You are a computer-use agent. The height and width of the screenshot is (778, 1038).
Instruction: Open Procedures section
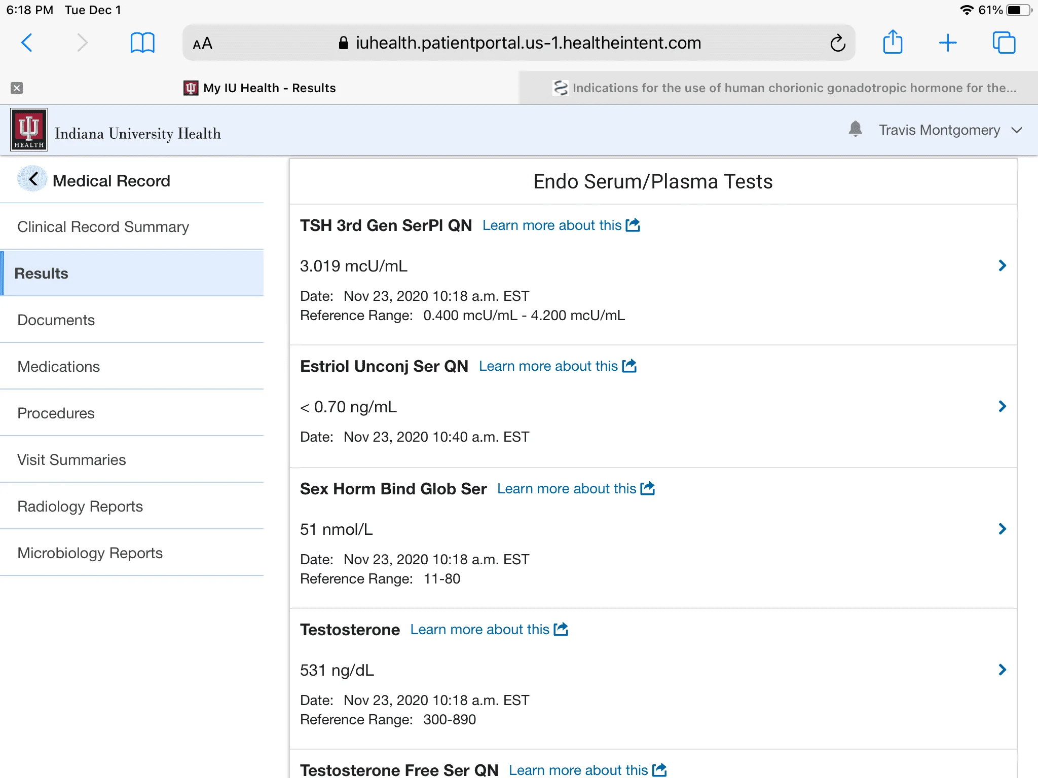[x=132, y=413]
